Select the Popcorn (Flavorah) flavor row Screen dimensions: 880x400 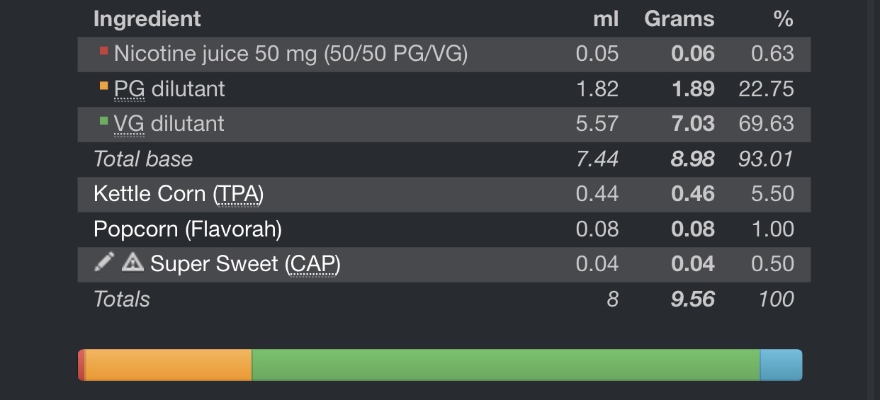point(188,229)
